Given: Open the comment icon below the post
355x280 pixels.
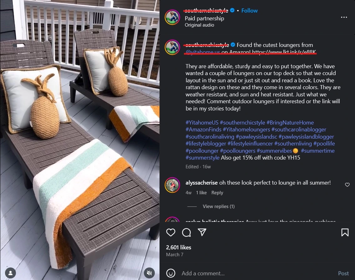Looking at the screenshot, I should tap(186, 232).
